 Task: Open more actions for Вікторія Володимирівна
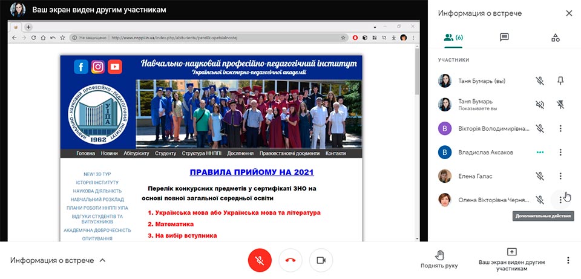pyautogui.click(x=560, y=128)
